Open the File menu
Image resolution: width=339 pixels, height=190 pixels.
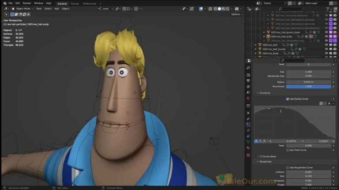11,3
